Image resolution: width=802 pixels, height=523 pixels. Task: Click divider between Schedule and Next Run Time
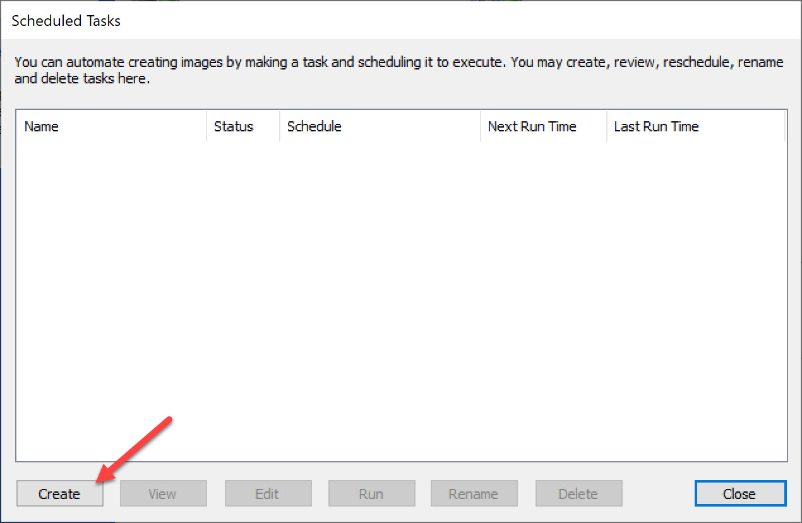tap(481, 126)
